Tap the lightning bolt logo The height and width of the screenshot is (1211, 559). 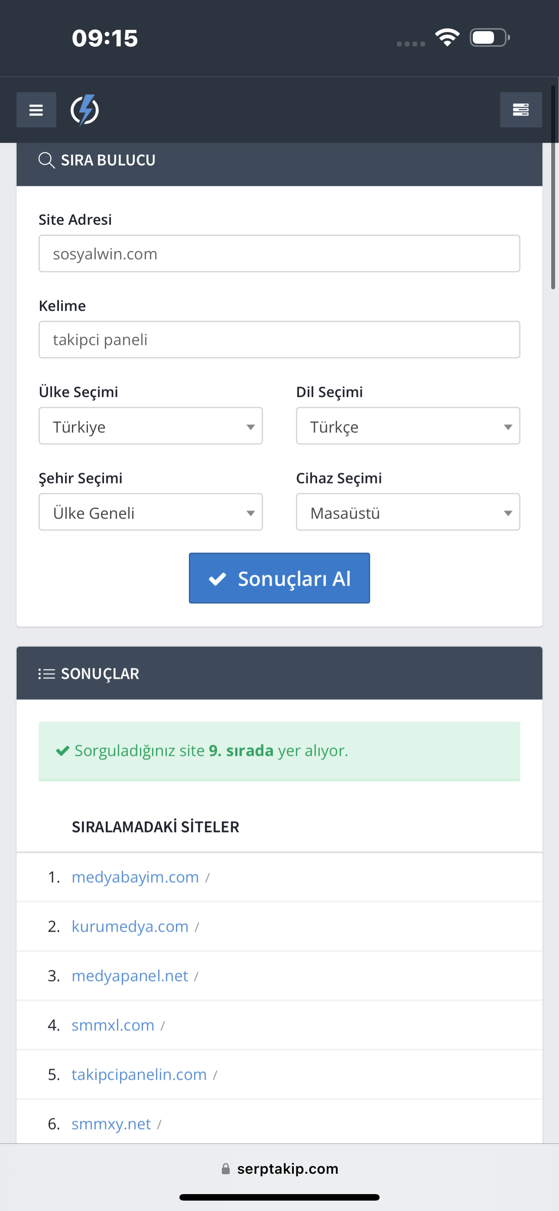pos(84,110)
